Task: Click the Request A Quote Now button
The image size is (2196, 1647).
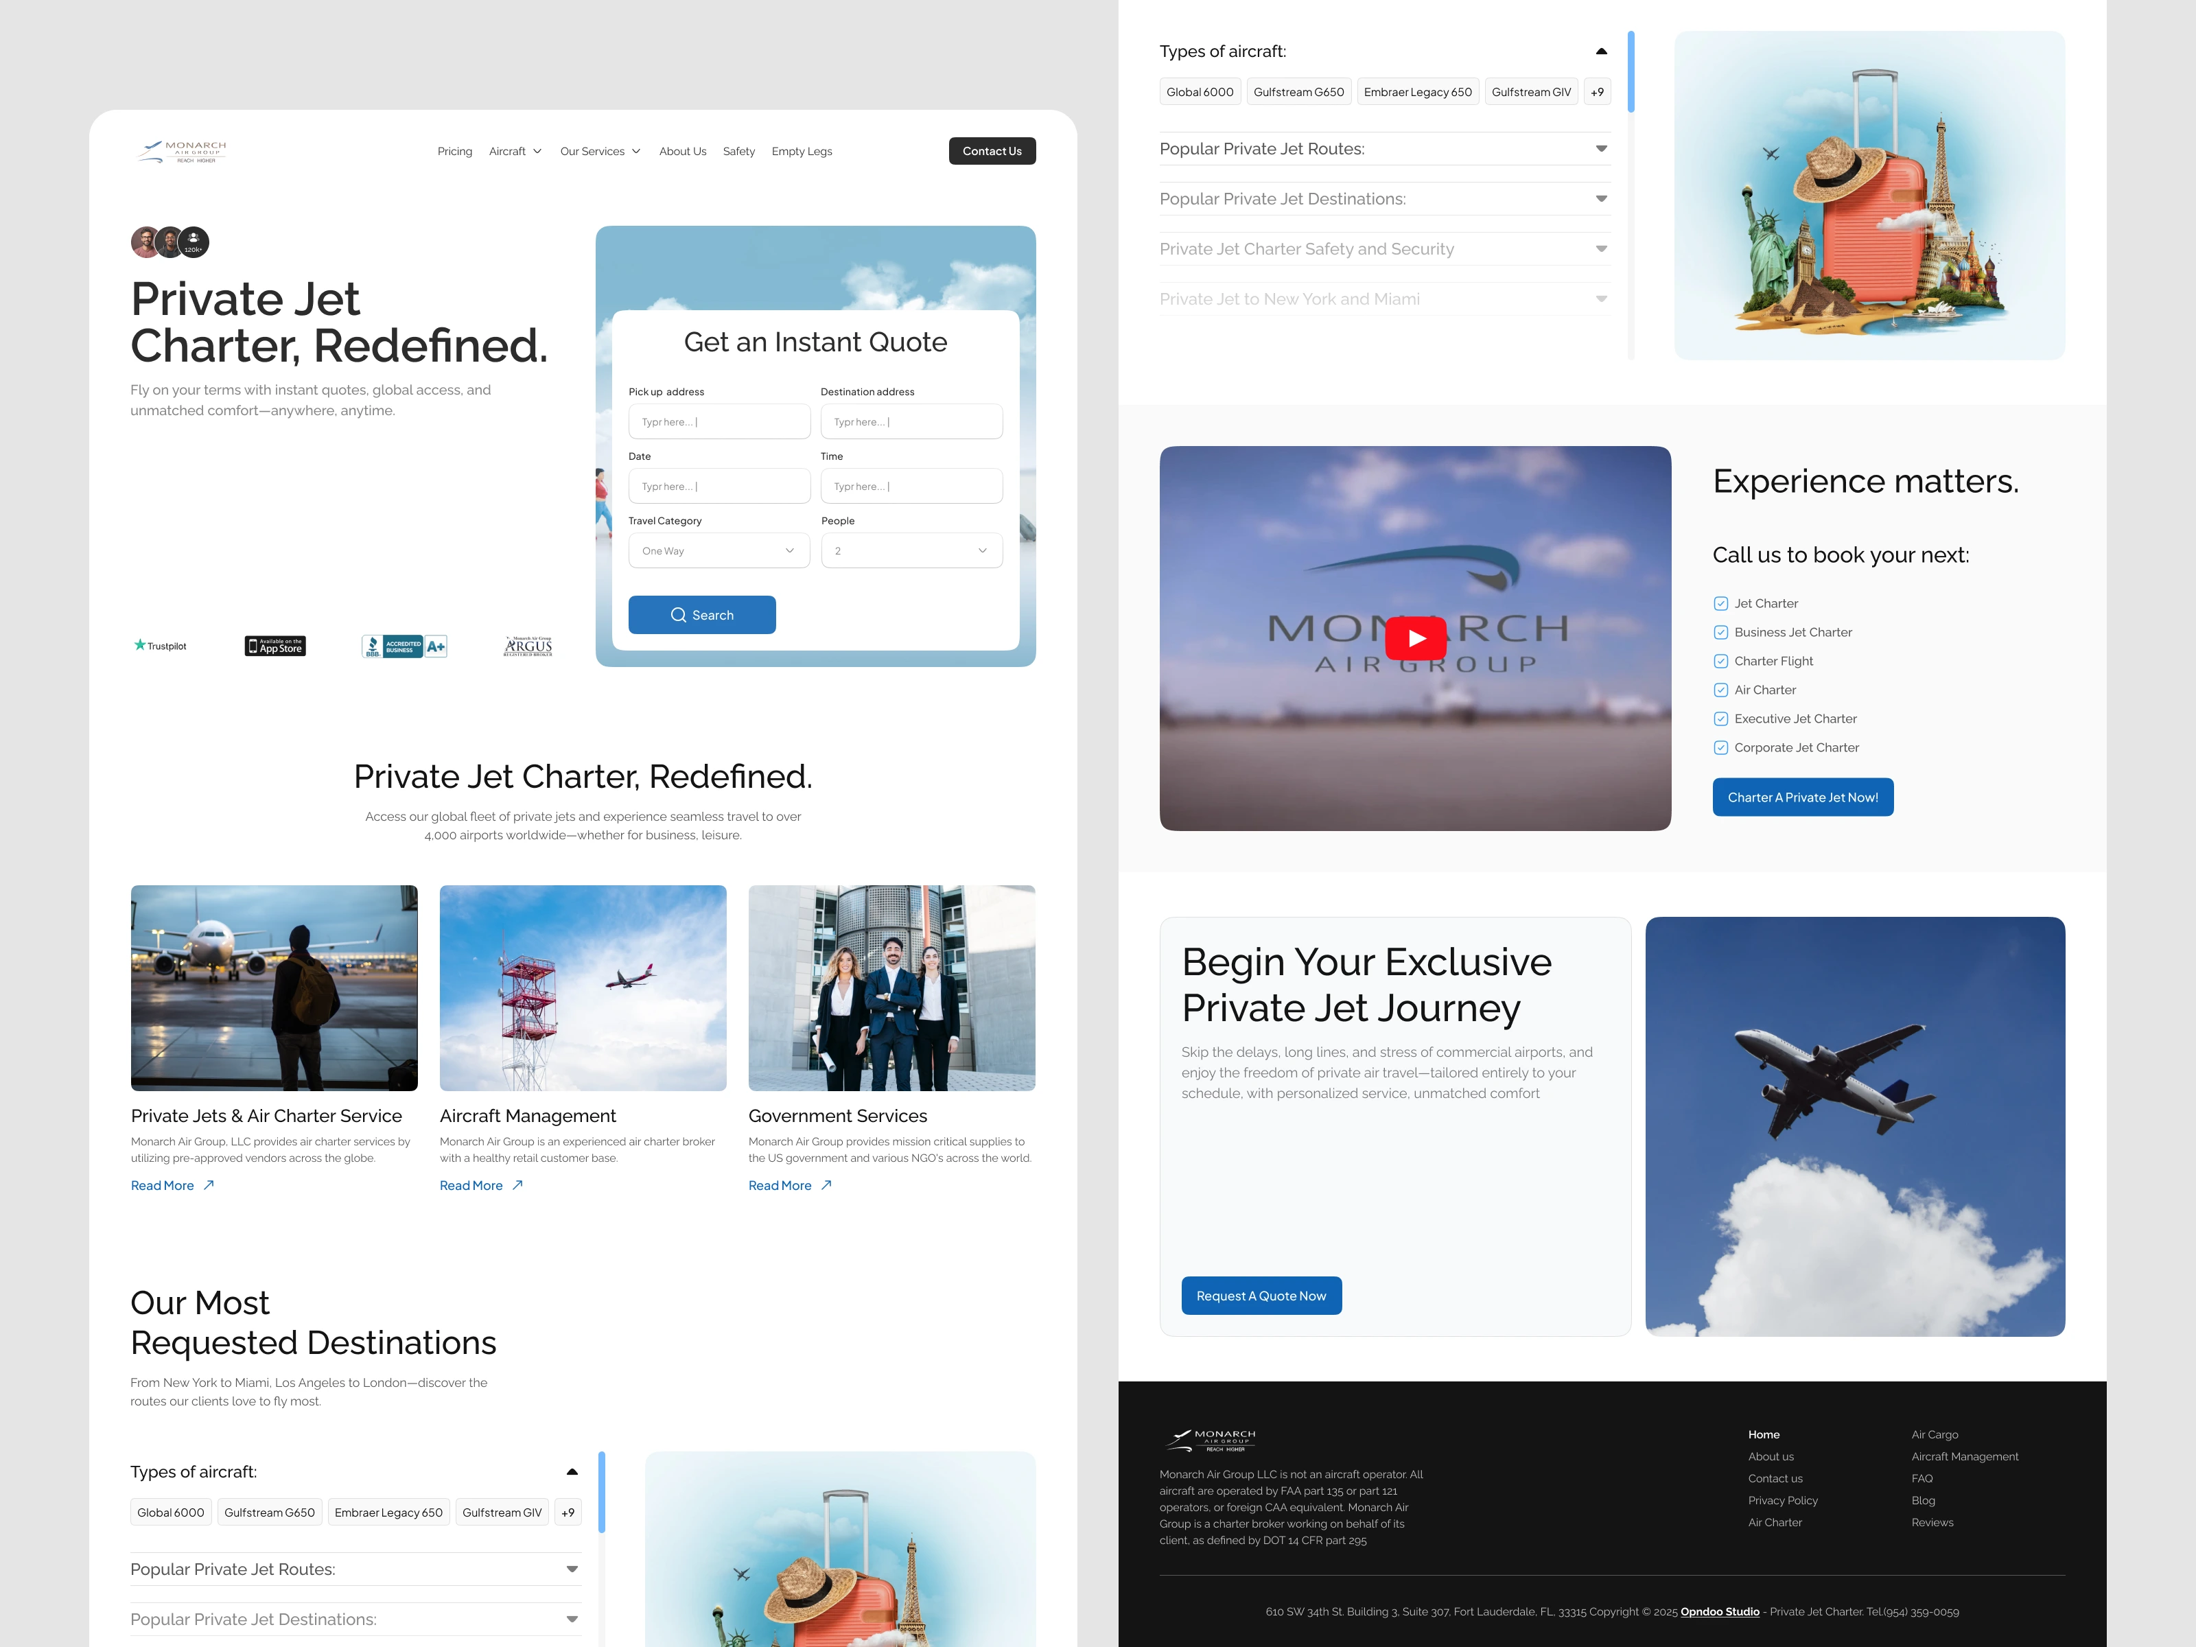Action: (1261, 1296)
